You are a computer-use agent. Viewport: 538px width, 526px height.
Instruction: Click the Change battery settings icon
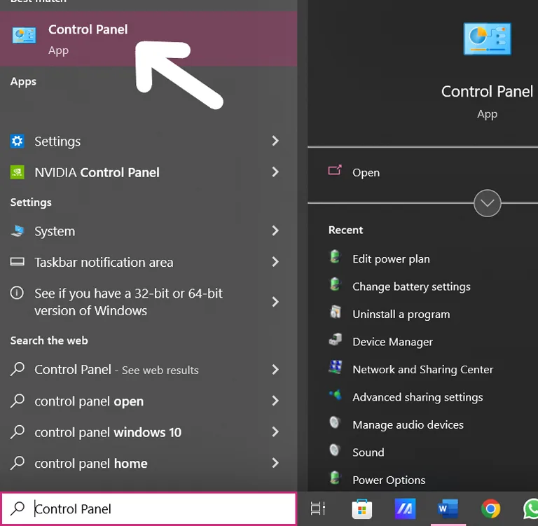click(x=335, y=284)
